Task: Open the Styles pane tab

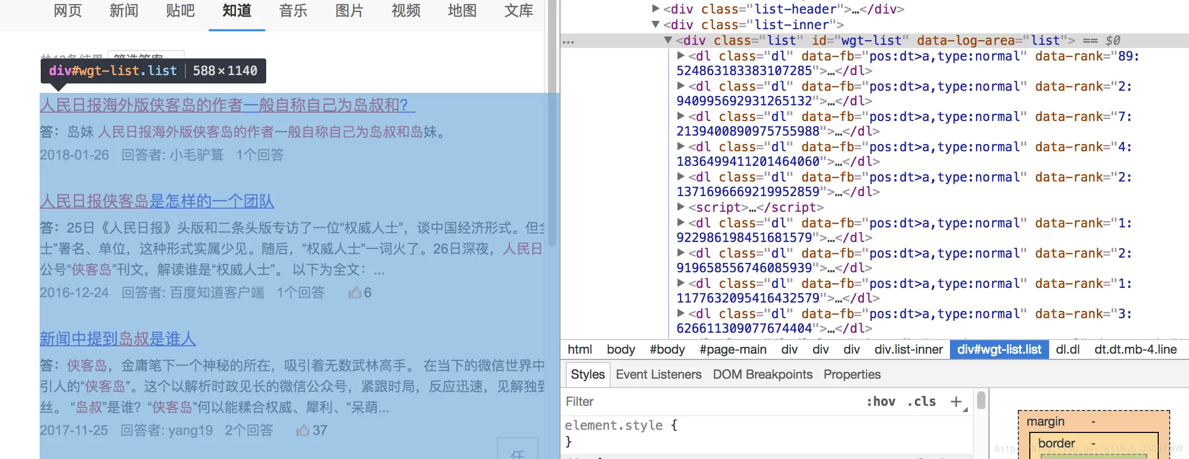Action: click(588, 375)
